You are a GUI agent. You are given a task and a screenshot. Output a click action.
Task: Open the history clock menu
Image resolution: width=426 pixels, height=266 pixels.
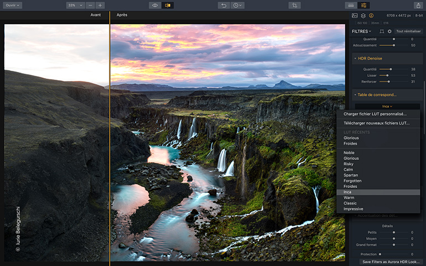(x=237, y=5)
